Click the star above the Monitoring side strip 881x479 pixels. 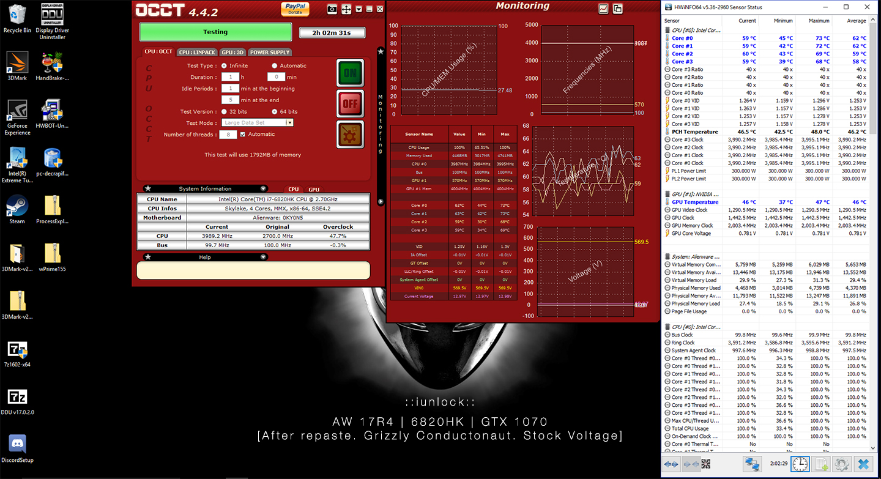(381, 51)
